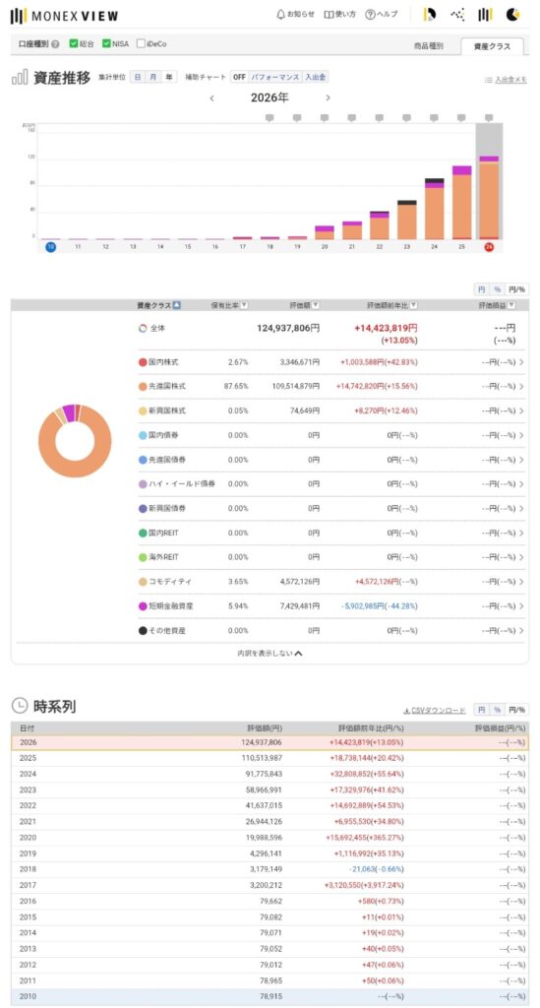Switch to the 資産クラス tab
The image size is (540, 1008).
click(492, 46)
